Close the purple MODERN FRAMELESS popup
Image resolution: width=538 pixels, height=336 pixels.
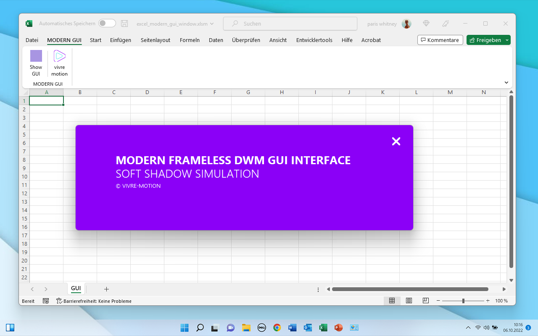point(396,141)
